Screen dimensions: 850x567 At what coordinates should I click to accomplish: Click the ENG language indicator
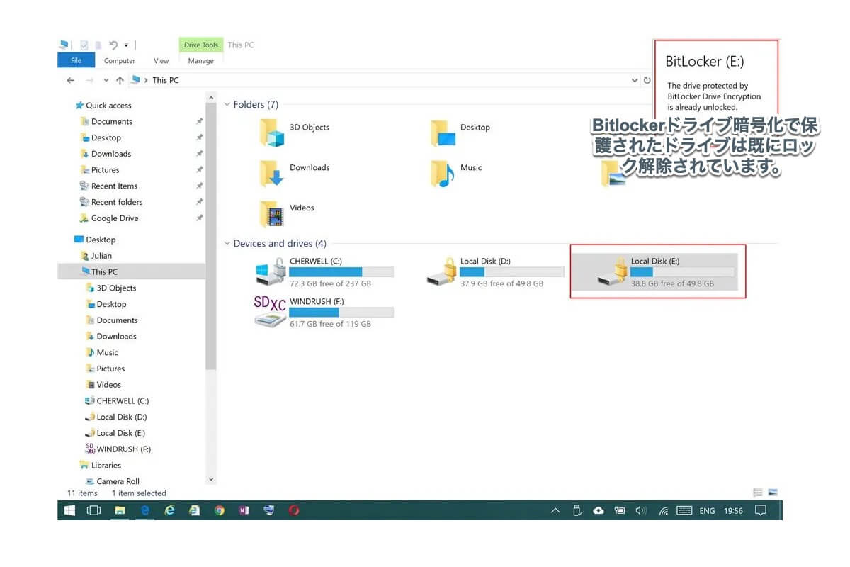[x=707, y=510]
